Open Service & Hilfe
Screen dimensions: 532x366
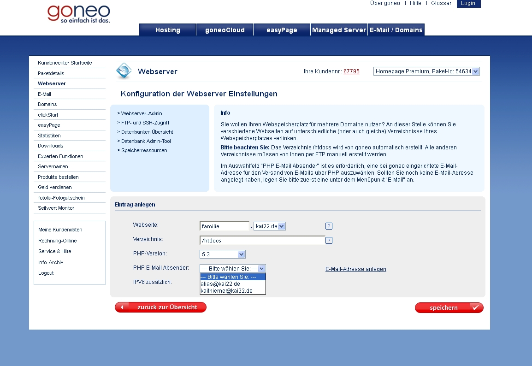point(54,251)
